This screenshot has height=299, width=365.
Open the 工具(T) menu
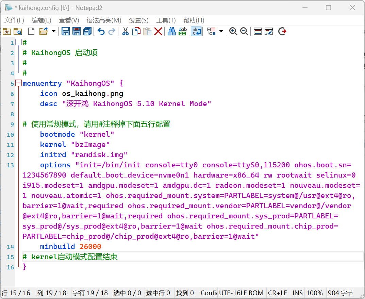pos(166,20)
